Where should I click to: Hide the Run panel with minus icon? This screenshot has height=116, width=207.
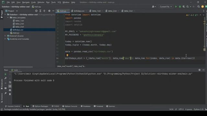tap(203, 70)
